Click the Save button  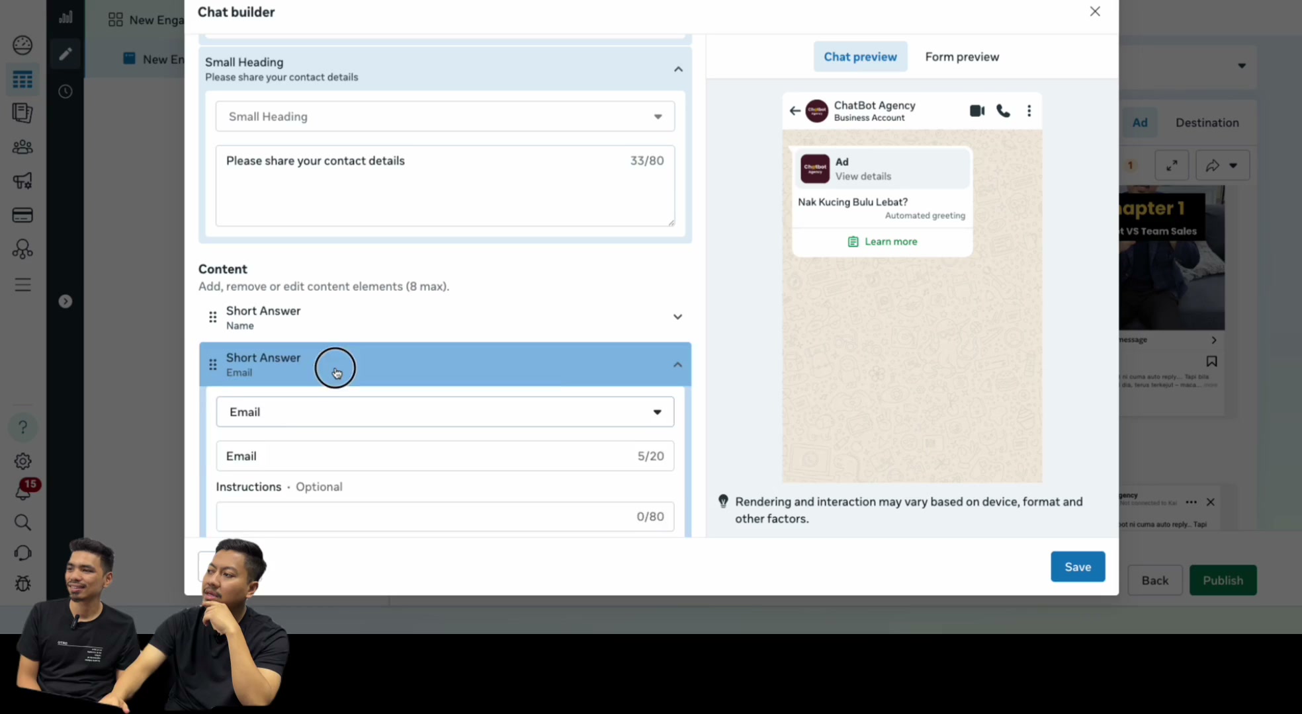pos(1078,567)
